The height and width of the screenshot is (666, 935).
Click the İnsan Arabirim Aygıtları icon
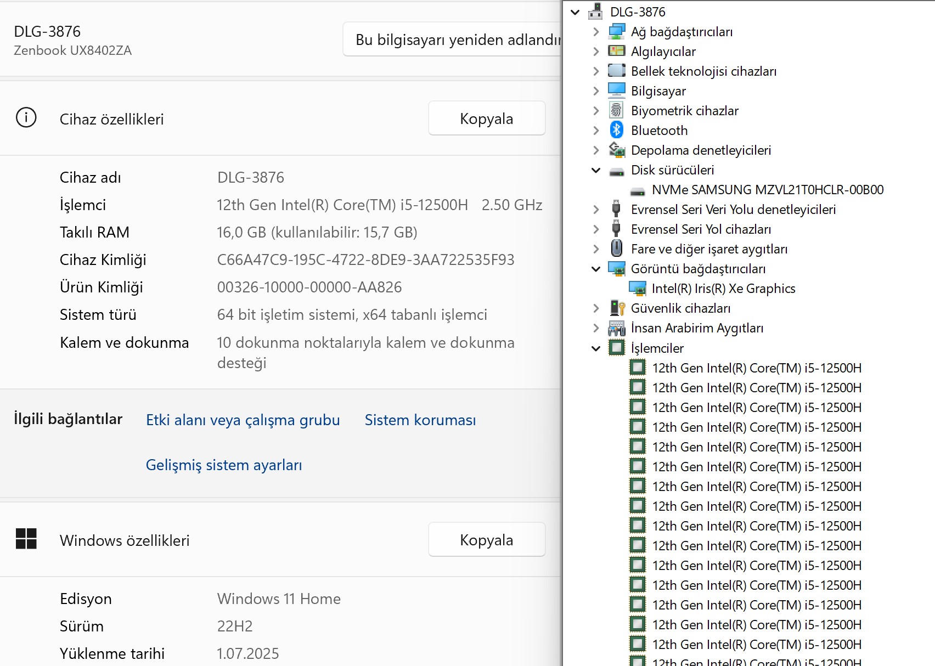[617, 328]
